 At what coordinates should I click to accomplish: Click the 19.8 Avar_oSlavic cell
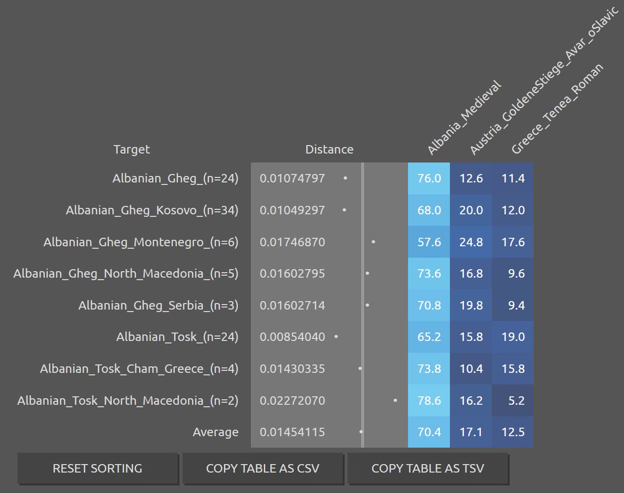click(471, 305)
